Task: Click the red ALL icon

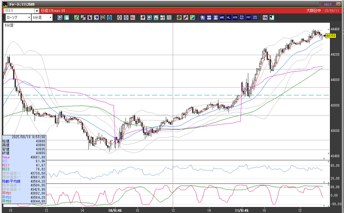Action: click(132, 18)
